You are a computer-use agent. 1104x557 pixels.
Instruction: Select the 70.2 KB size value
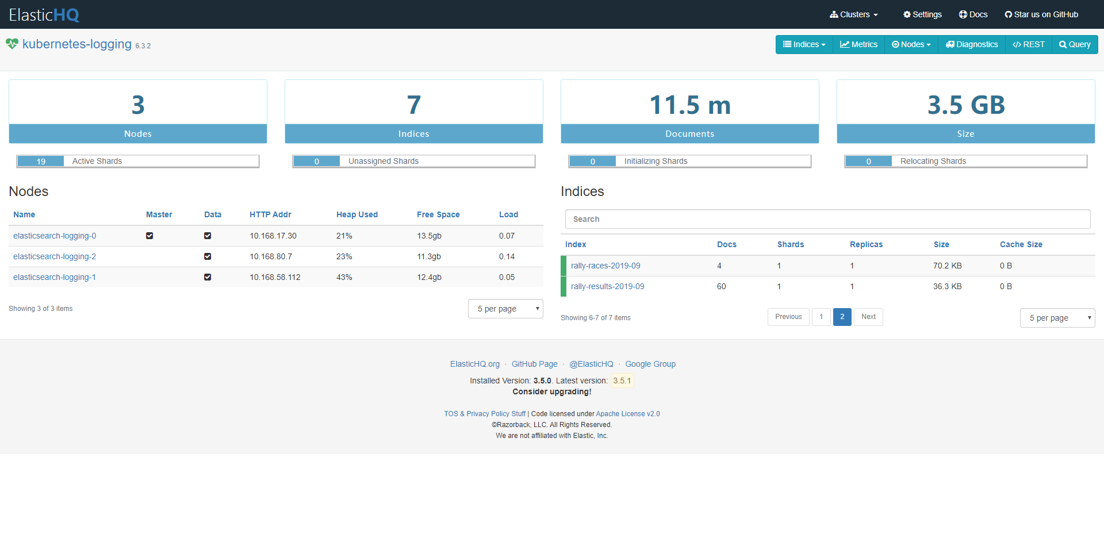pos(948,266)
